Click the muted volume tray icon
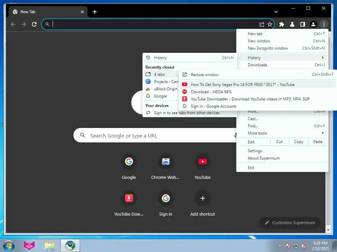 [304, 246]
